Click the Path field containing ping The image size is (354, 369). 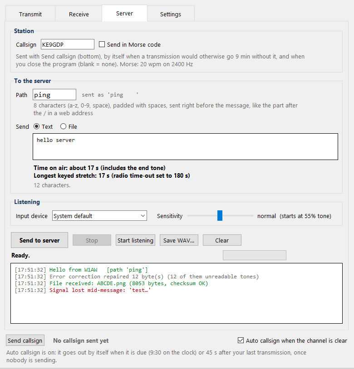point(54,95)
